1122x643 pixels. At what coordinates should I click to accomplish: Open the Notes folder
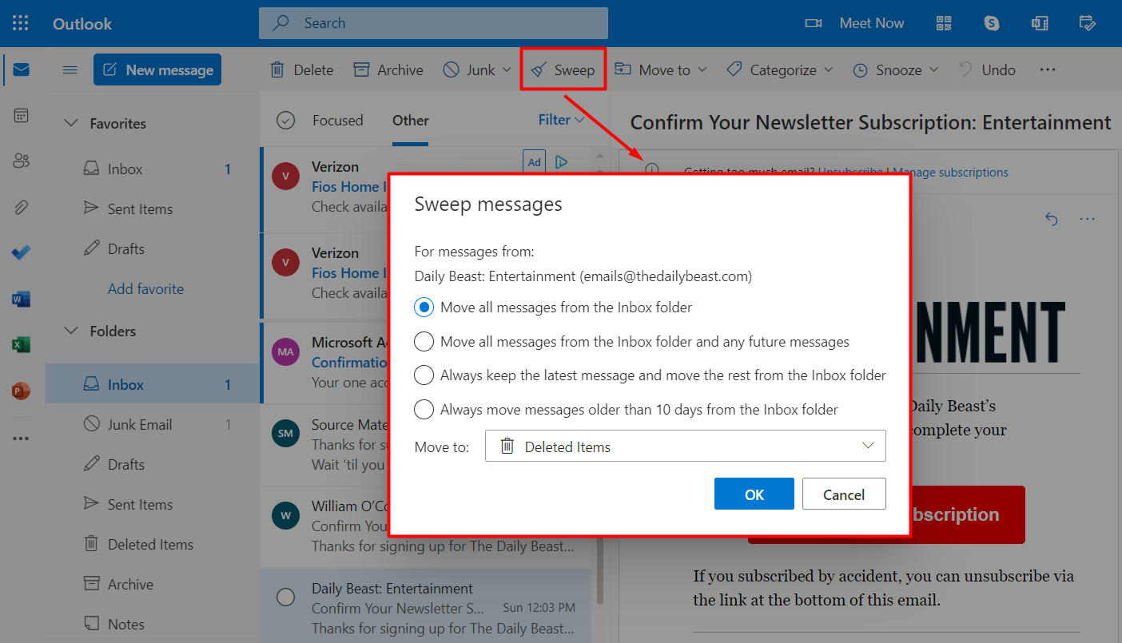[153, 625]
